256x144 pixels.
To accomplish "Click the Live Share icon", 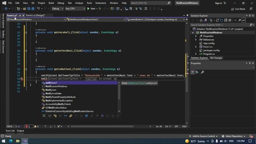I will 238,9.
